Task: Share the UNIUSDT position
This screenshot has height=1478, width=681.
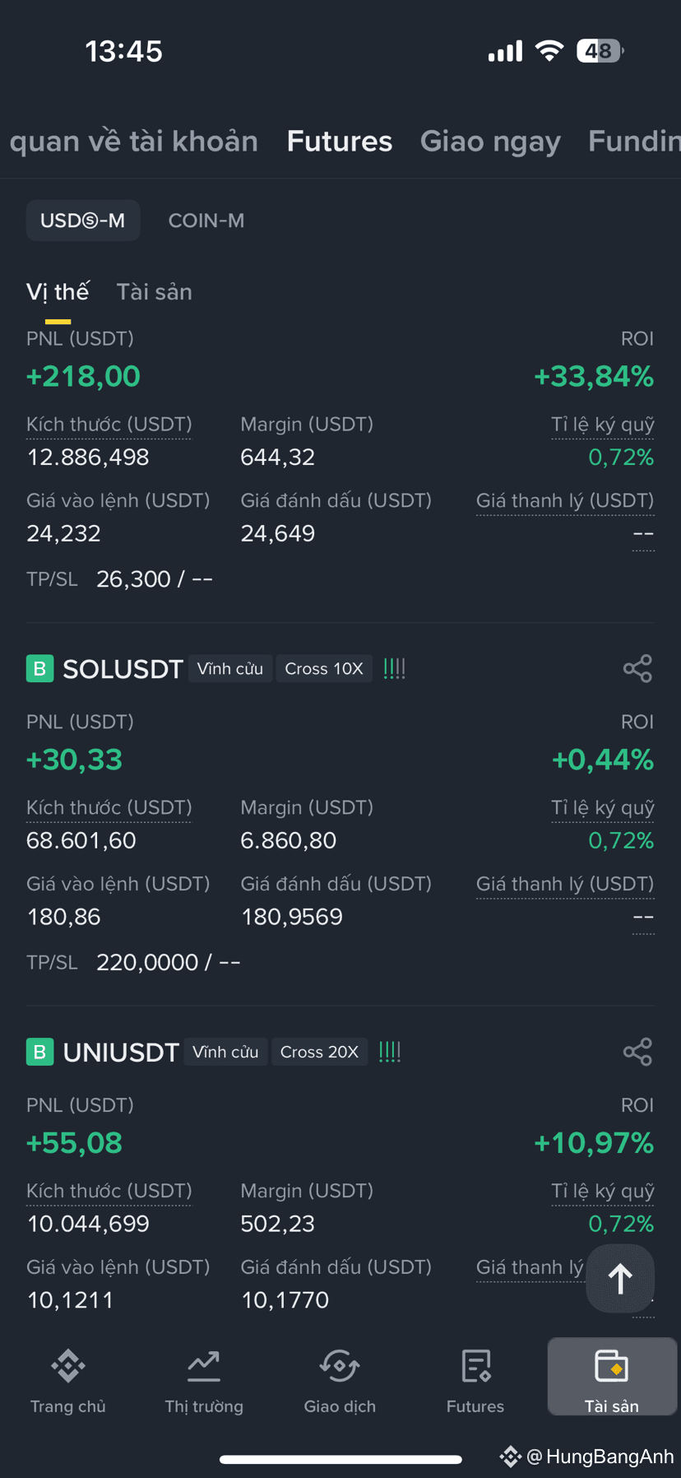Action: [x=637, y=1052]
